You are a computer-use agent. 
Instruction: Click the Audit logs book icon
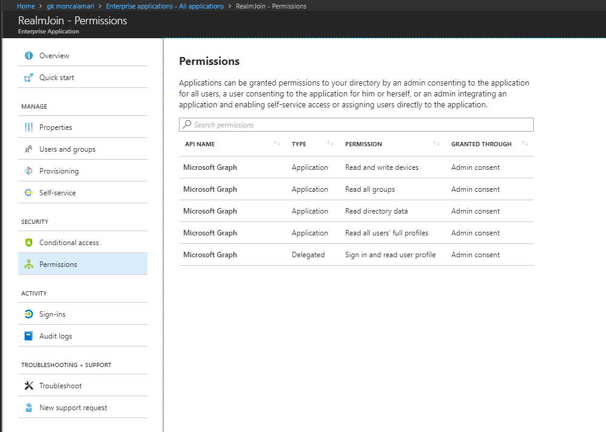tap(29, 336)
